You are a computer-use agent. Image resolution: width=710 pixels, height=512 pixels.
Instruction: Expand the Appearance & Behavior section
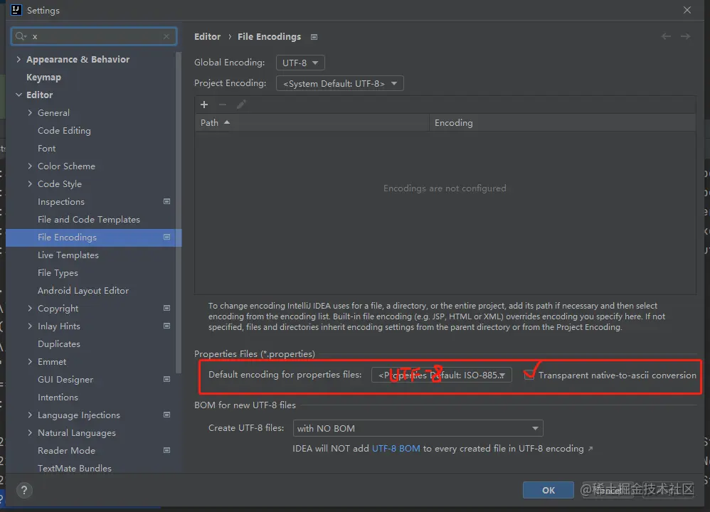(18, 59)
